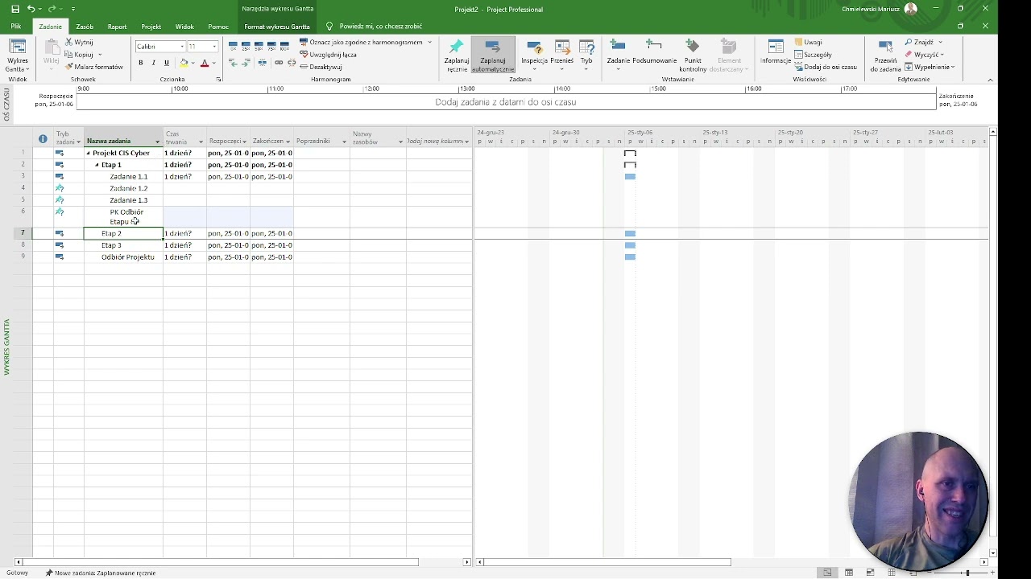
Task: Undo last action in quick access
Action: 31,9
